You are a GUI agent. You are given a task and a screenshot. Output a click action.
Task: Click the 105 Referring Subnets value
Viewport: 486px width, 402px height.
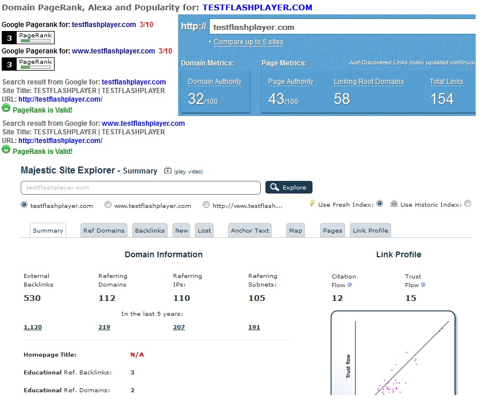pos(257,298)
